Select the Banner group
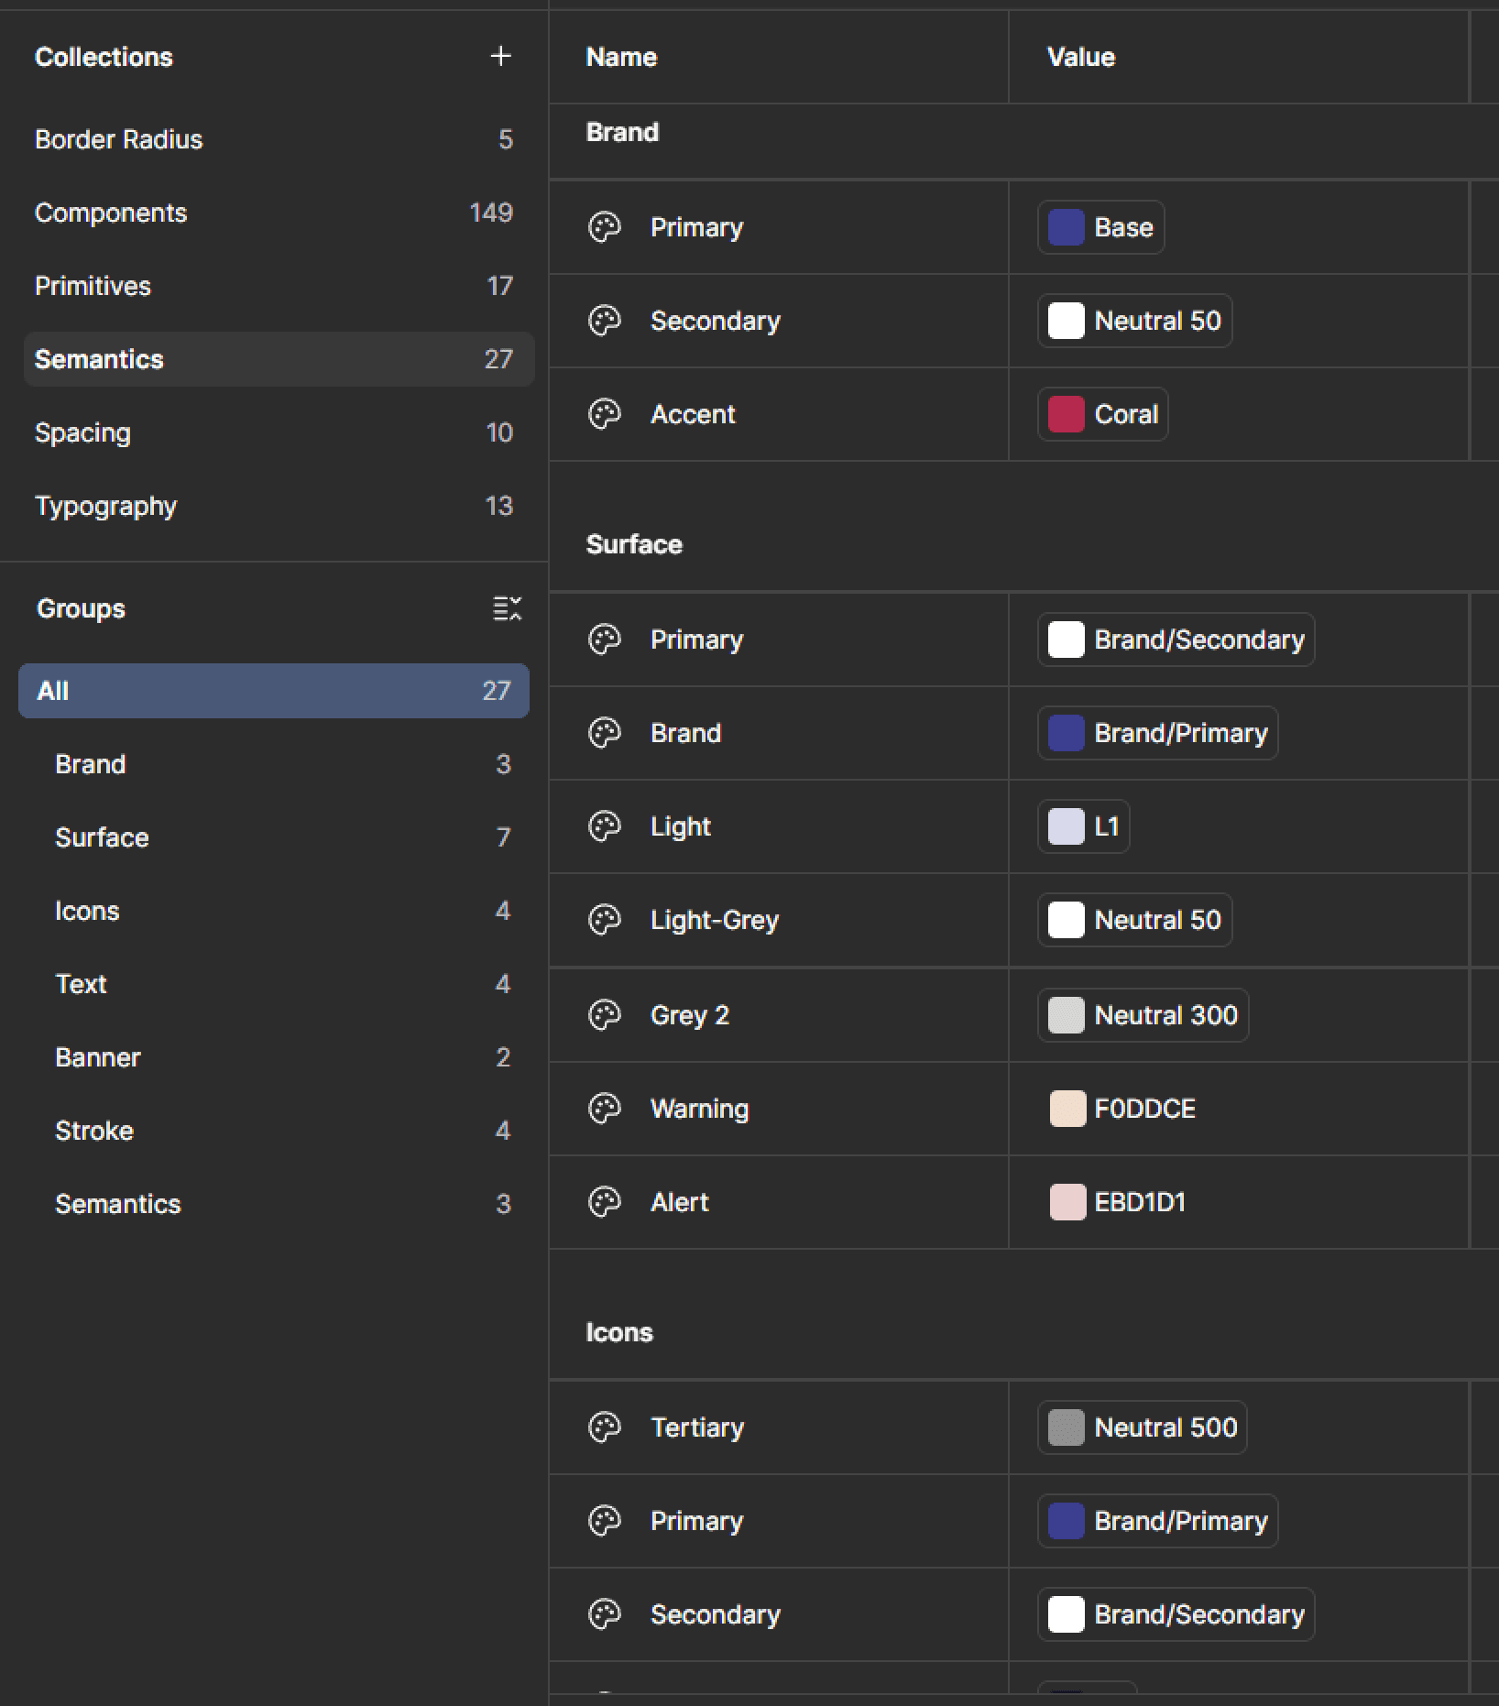The width and height of the screenshot is (1499, 1706). (274, 1057)
